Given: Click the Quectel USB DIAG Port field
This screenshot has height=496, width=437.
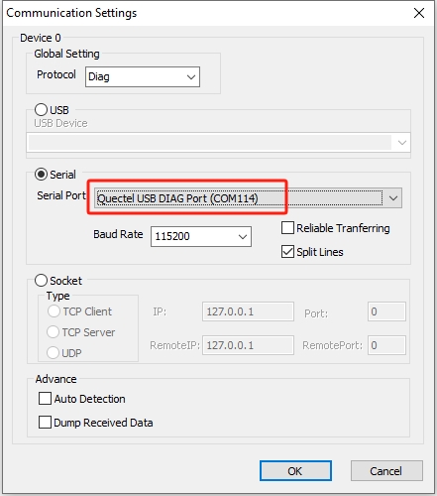Looking at the screenshot, I should (x=239, y=198).
